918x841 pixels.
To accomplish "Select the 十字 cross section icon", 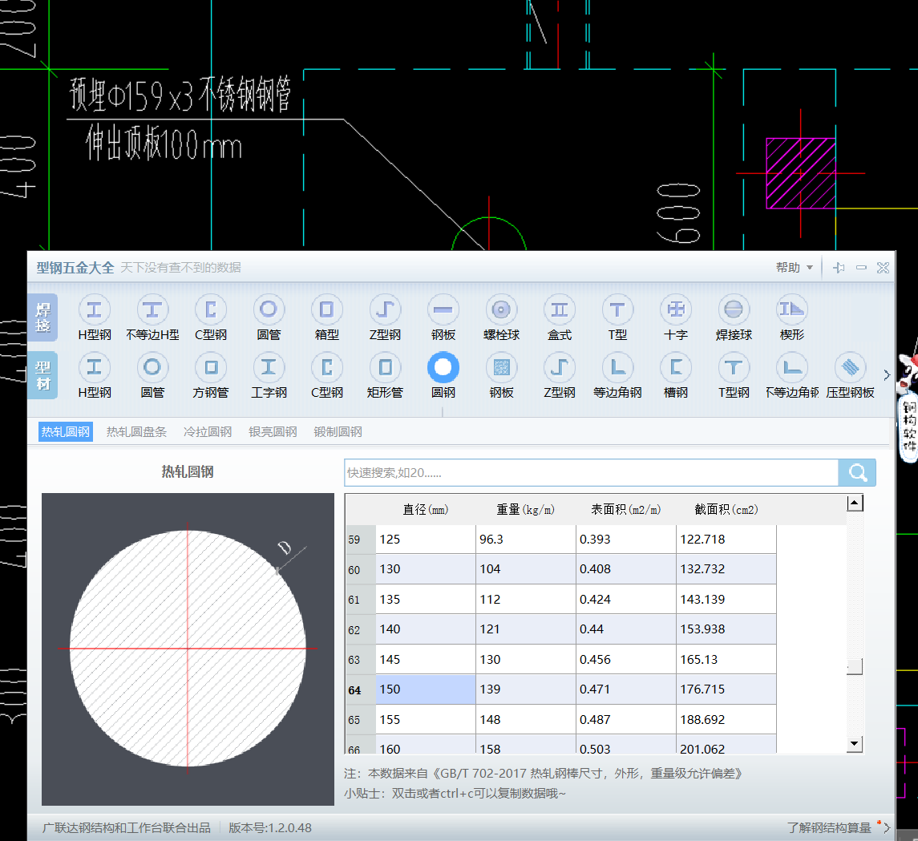I will coord(676,309).
